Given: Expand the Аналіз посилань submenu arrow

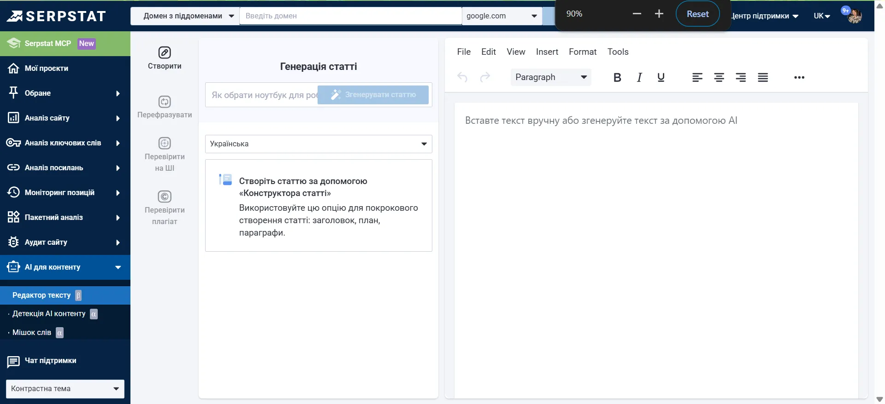Looking at the screenshot, I should pyautogui.click(x=118, y=168).
